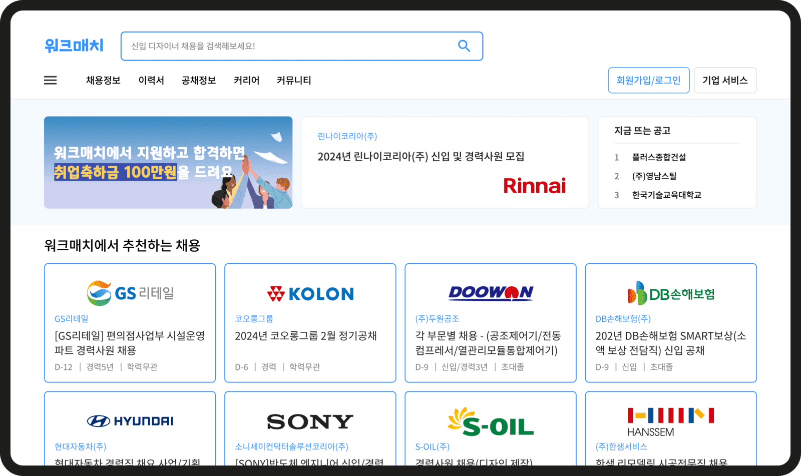
Task: Click the D-6 deadline on 코오롱그룹 card
Action: (x=241, y=367)
